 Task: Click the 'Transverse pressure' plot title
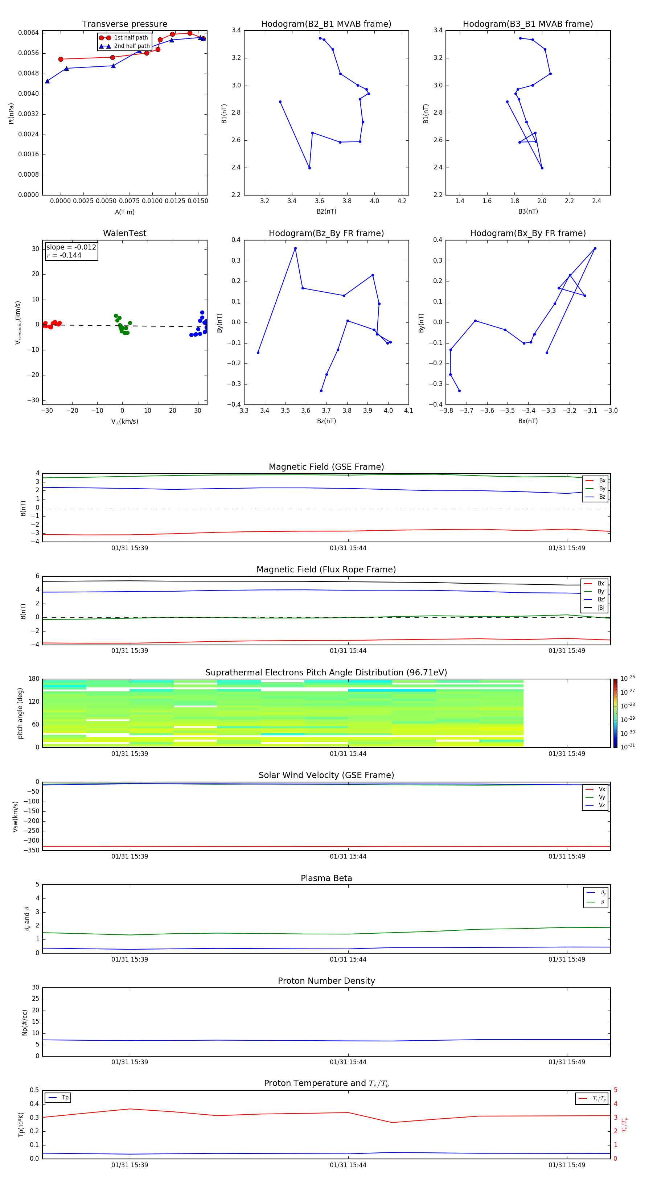tap(124, 24)
